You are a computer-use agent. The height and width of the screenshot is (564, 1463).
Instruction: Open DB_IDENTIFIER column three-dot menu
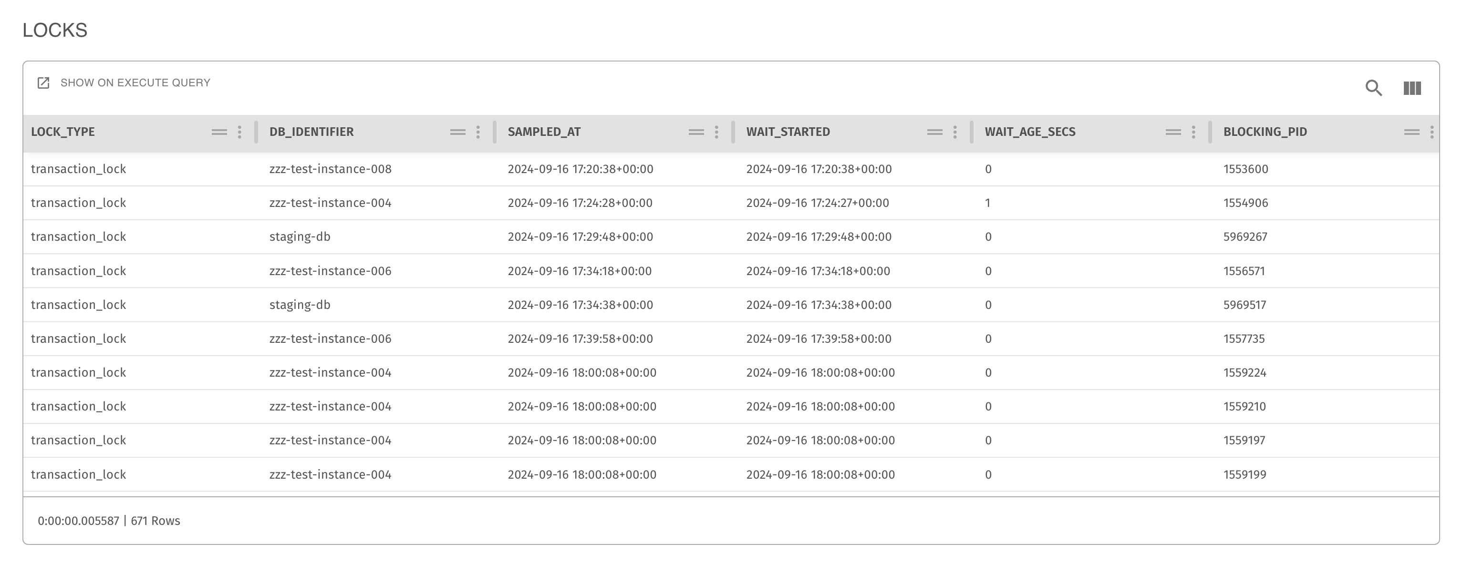478,132
